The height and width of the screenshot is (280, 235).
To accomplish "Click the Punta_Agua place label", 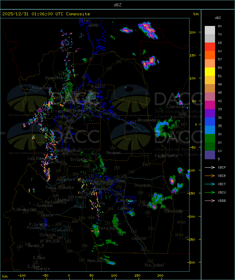I will (108, 228).
